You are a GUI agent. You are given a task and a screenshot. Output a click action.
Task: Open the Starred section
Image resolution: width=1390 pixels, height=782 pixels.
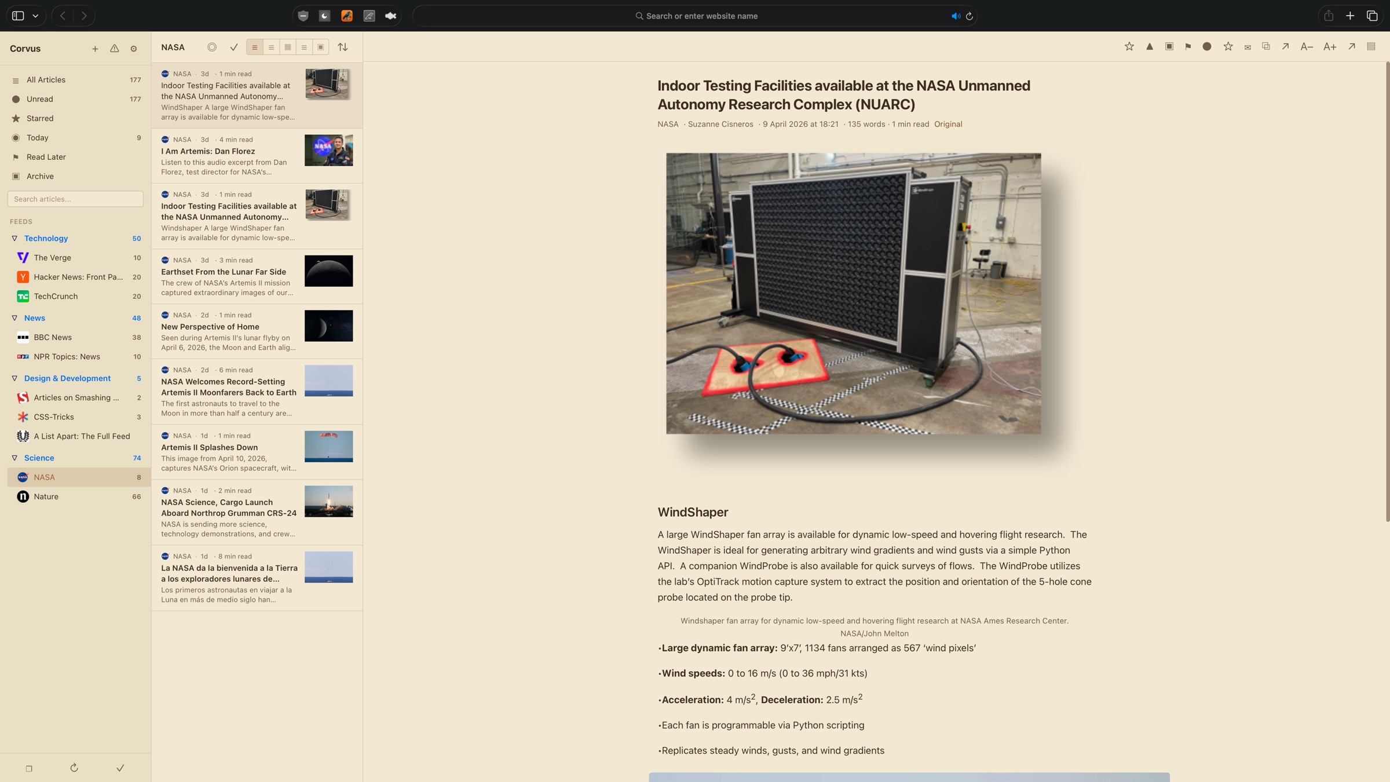pos(40,118)
